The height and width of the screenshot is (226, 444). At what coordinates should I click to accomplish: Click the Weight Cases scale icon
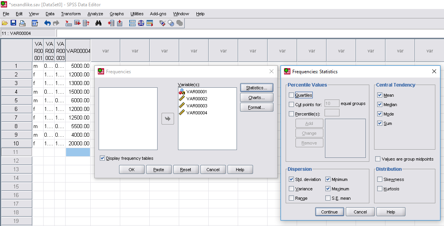pos(141,23)
